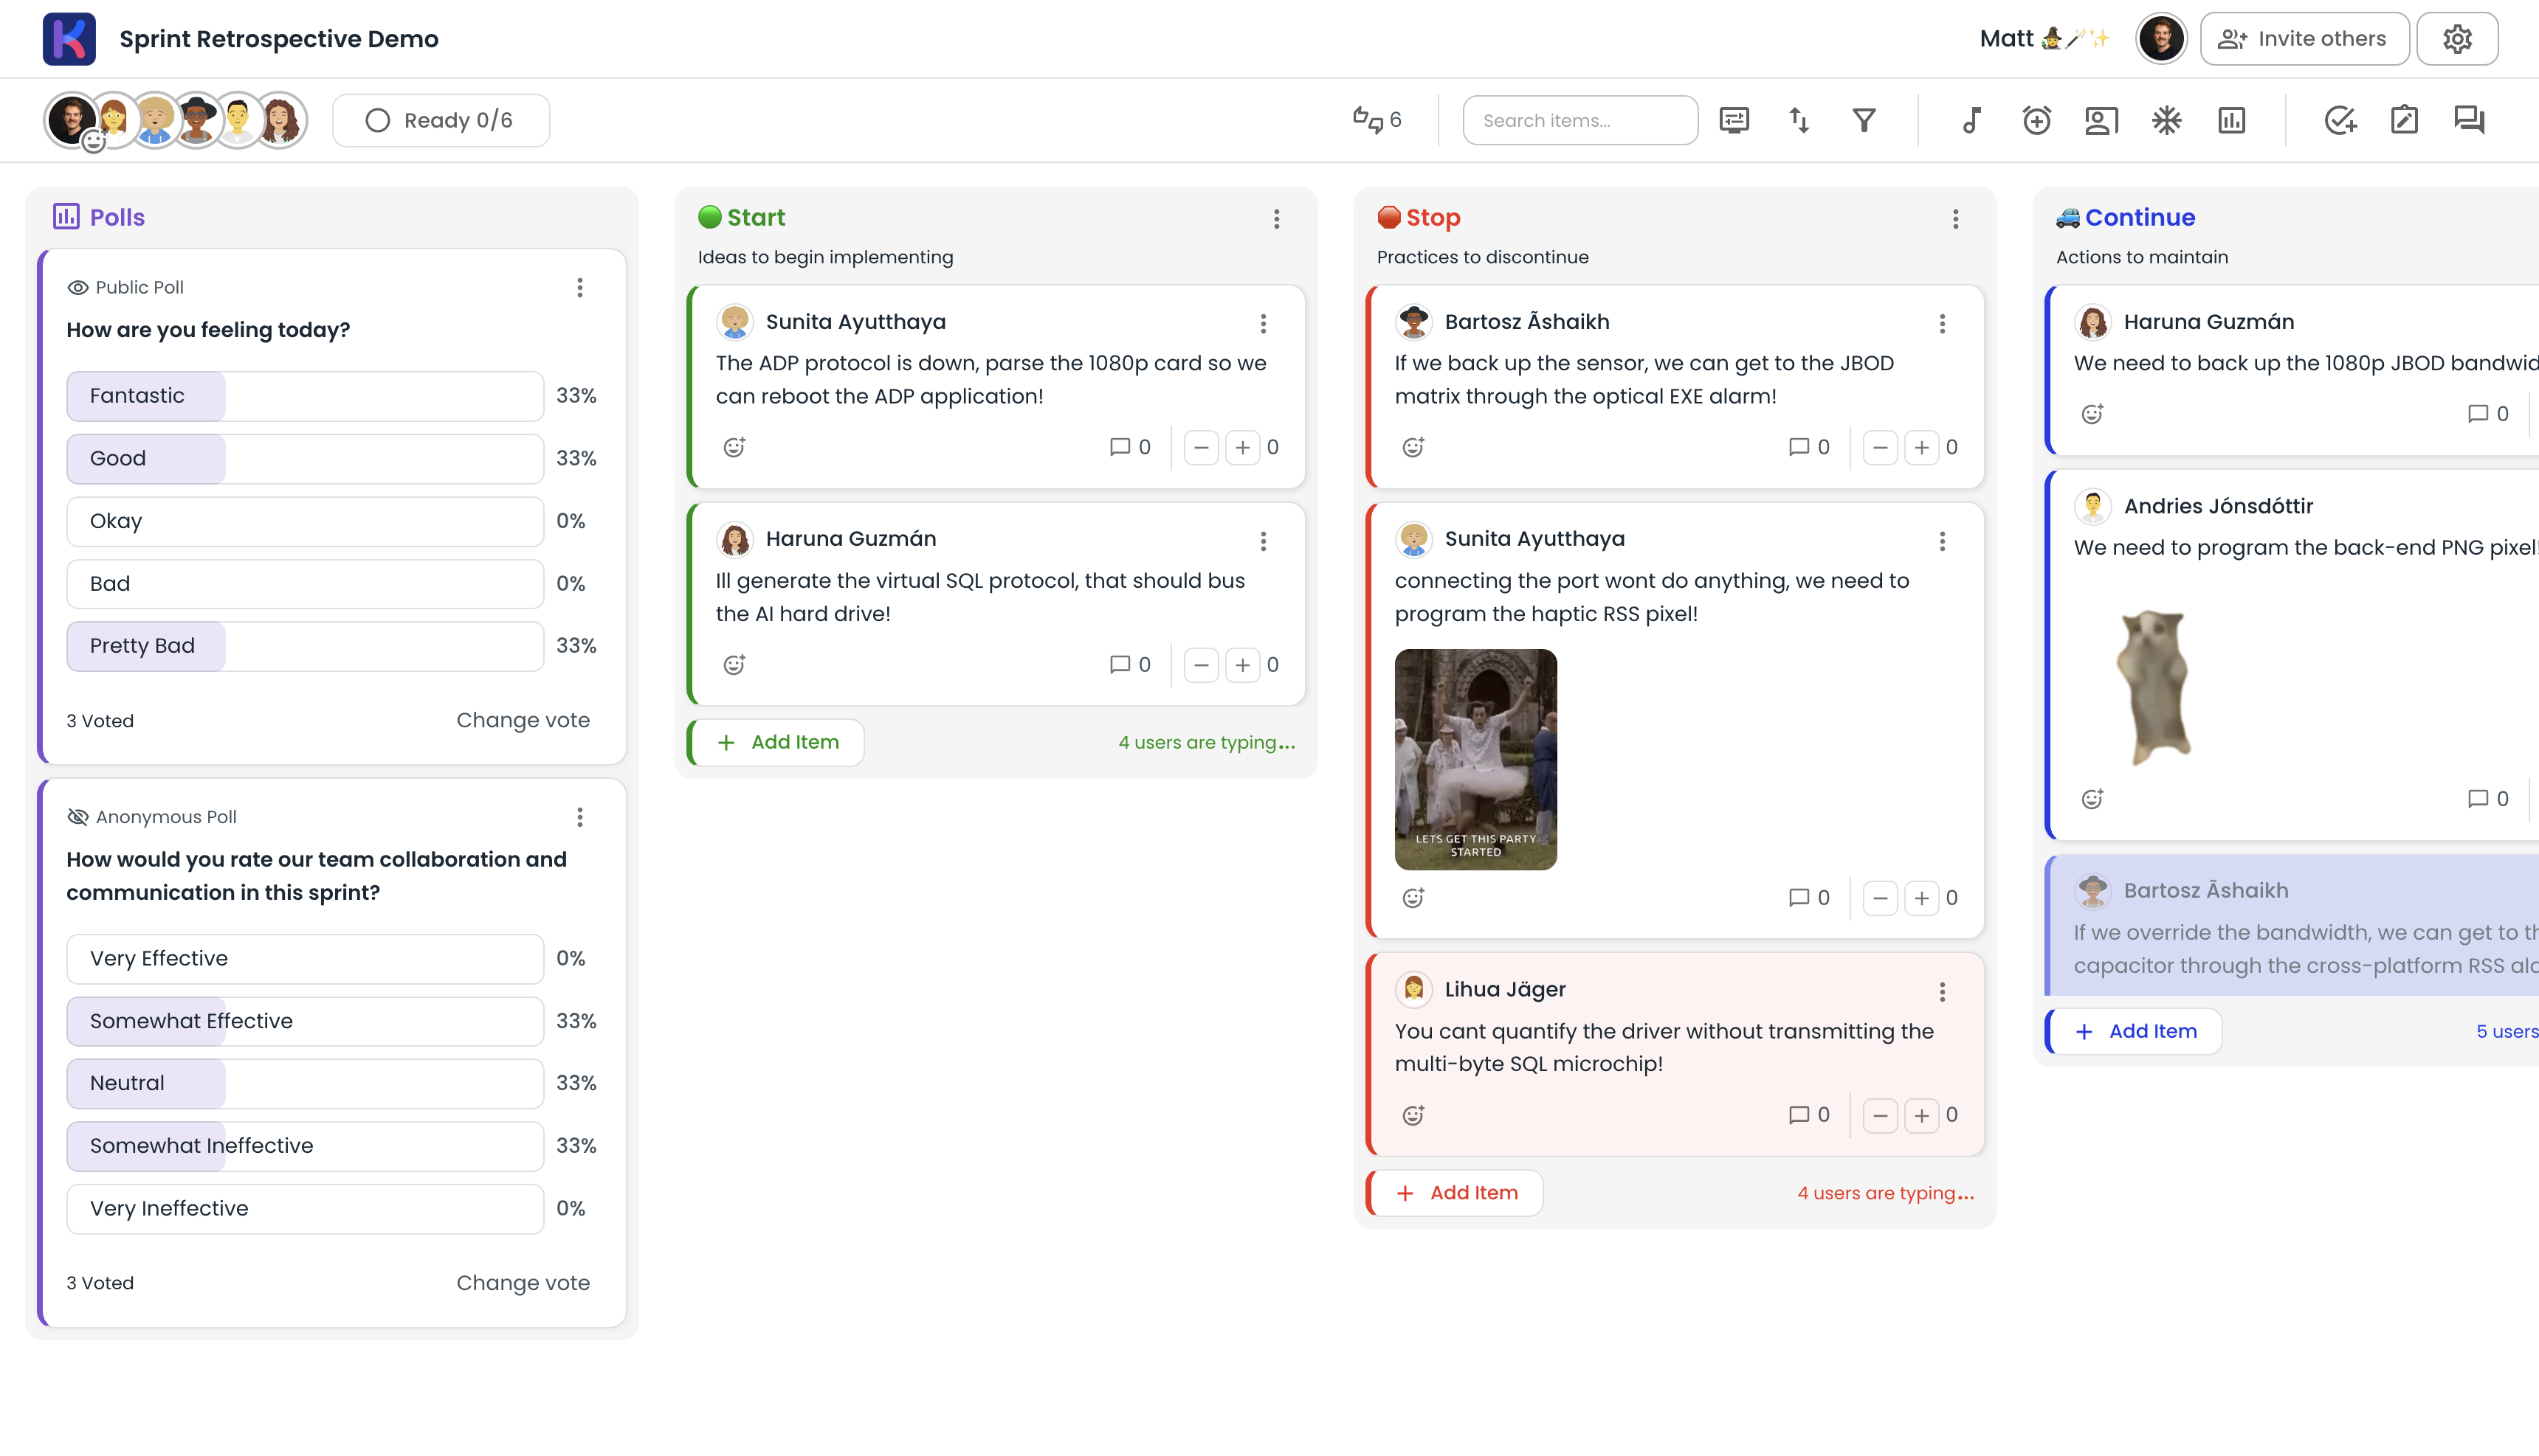Click Invite others button
Viewport: 2539px width, 1456px height.
point(2303,39)
